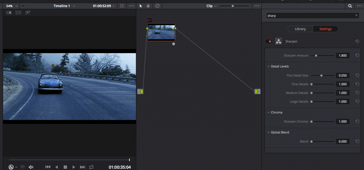Click the node editor zoom slider
Viewport: 364px width, 170px height.
[x=234, y=6]
